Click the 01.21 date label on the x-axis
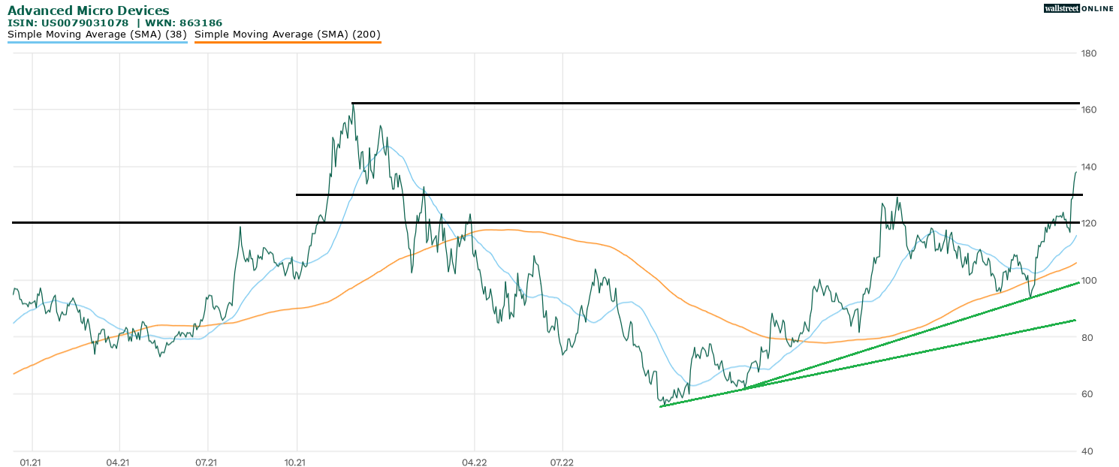 click(30, 462)
